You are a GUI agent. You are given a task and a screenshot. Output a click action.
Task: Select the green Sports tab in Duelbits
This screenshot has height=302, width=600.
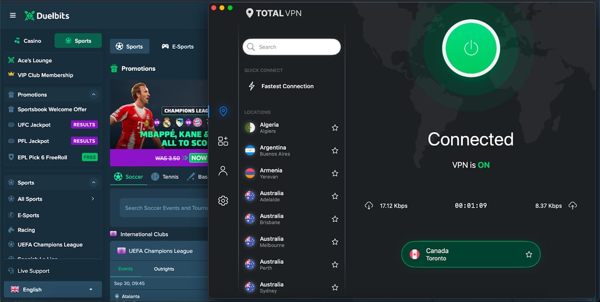(x=78, y=40)
